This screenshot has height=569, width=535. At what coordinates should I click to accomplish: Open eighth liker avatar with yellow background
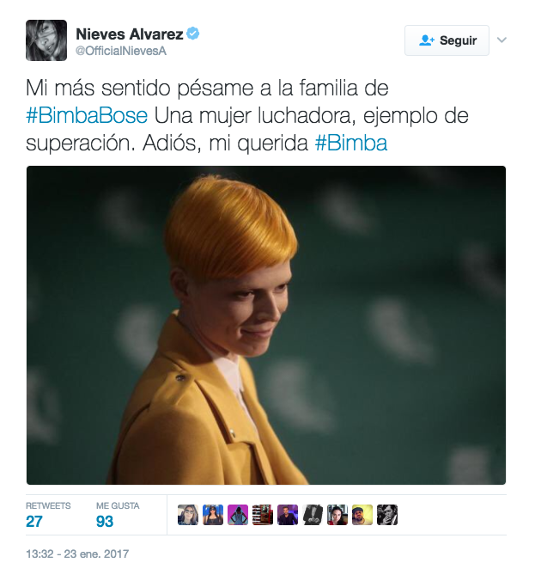coord(362,515)
